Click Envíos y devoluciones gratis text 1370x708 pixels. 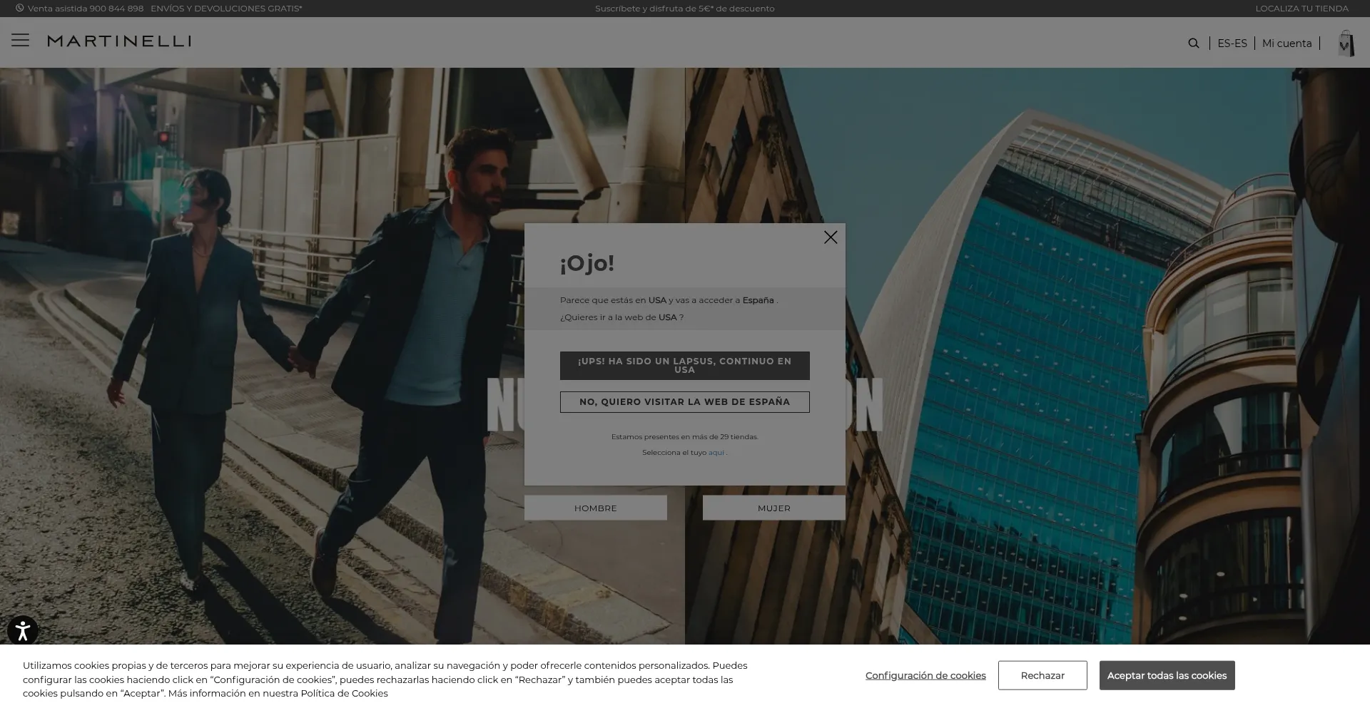[226, 9]
